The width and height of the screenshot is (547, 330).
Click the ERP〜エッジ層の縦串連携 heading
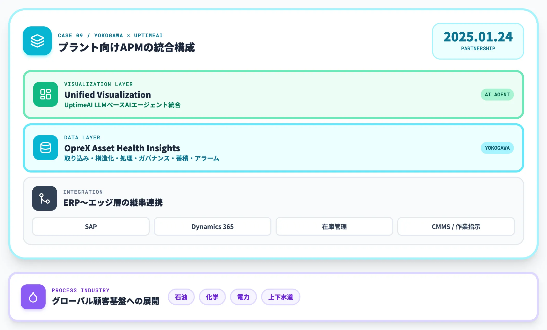113,203
